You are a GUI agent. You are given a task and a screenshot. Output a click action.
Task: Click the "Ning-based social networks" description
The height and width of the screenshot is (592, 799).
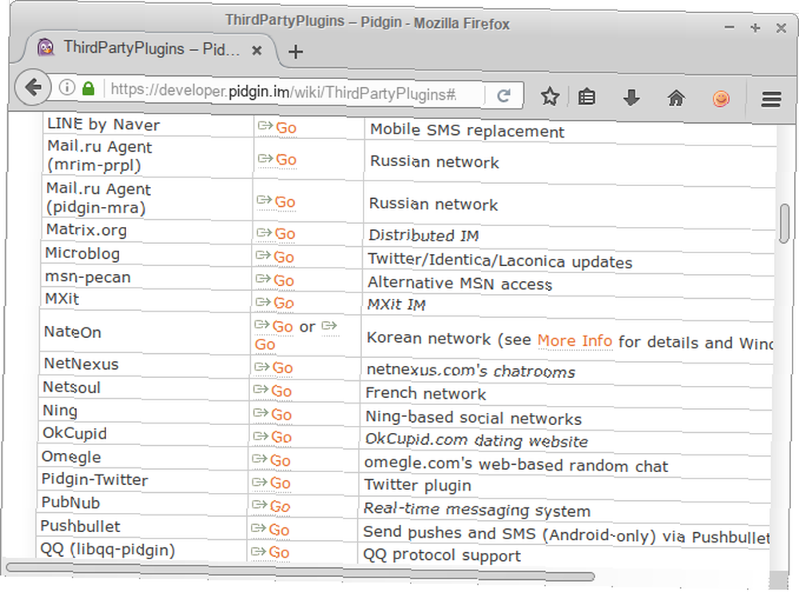pyautogui.click(x=474, y=418)
